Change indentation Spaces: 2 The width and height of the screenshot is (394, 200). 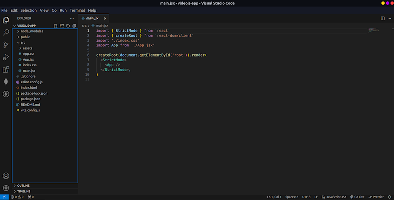[292, 197]
